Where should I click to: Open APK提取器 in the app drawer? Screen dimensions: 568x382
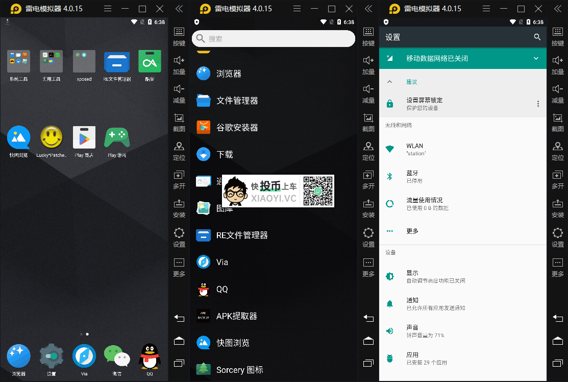pyautogui.click(x=274, y=316)
